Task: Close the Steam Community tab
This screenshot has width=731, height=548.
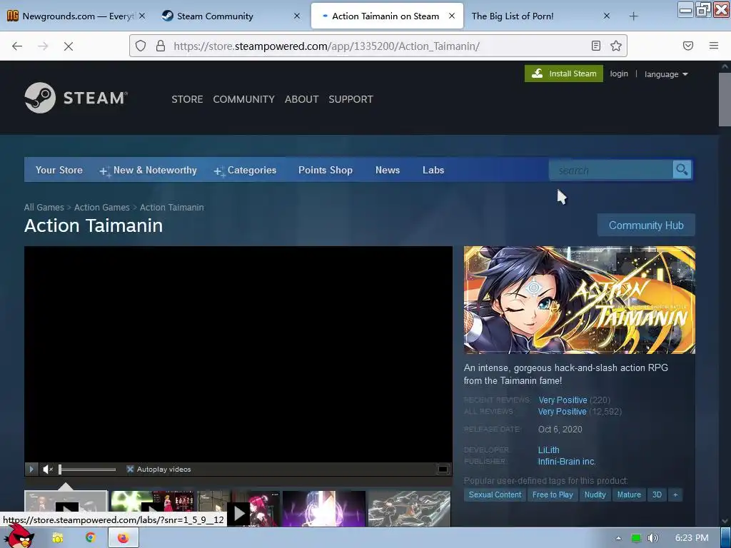Action: coord(297,16)
